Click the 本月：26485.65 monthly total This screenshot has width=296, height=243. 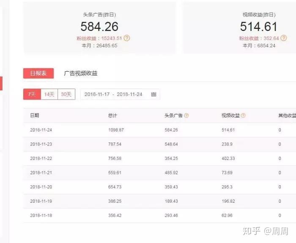point(99,46)
